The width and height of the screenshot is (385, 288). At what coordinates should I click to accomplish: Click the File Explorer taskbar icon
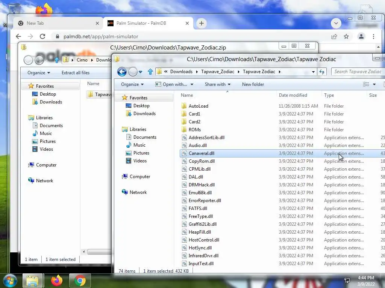tap(33, 280)
